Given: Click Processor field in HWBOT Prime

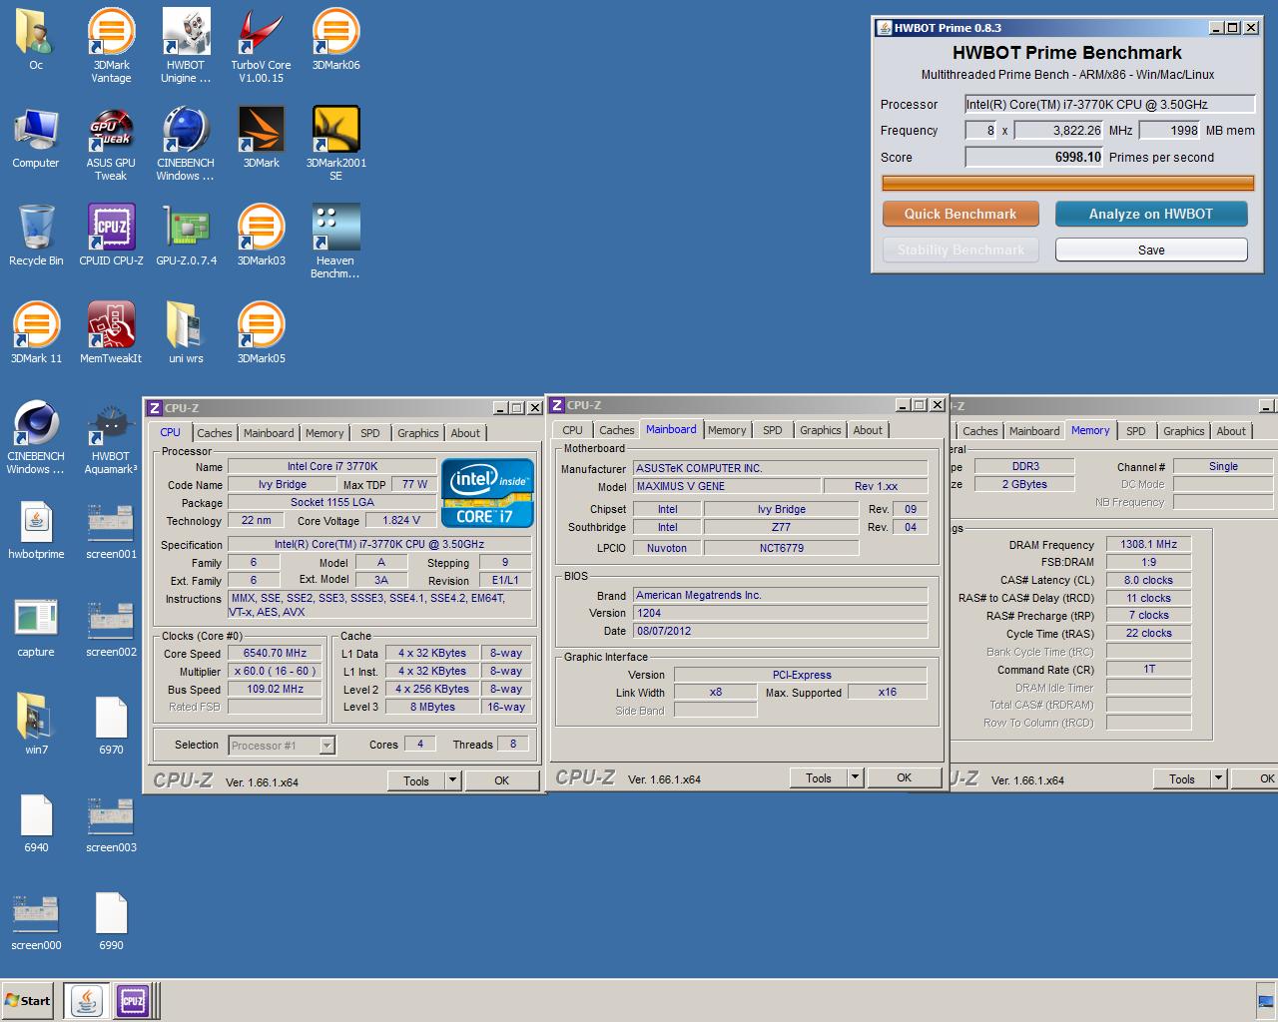Looking at the screenshot, I should pyautogui.click(x=1109, y=104).
